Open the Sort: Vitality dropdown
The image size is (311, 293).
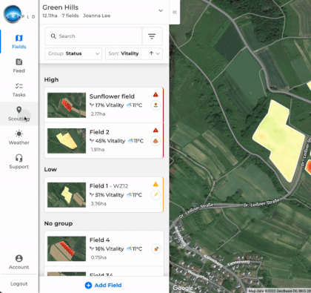pos(134,53)
